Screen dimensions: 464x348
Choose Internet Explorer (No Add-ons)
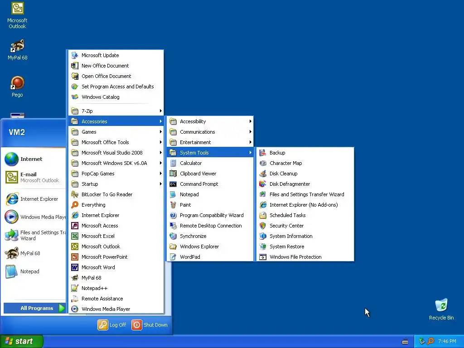(x=305, y=205)
